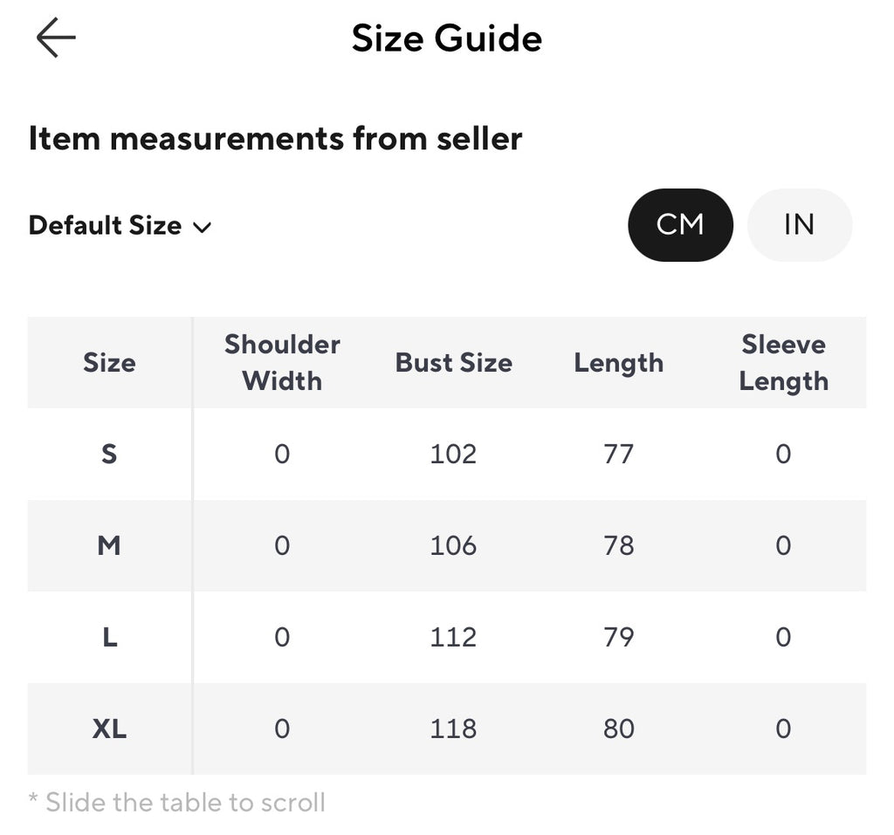This screenshot has width=894, height=835.
Task: Select the Sleeve Length column header
Action: (783, 363)
